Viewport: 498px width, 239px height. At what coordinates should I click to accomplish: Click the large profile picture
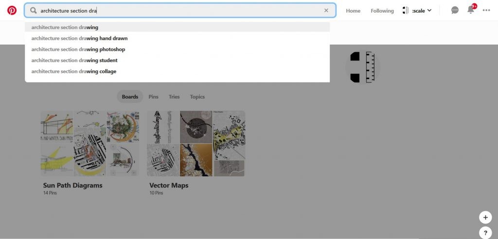click(362, 67)
